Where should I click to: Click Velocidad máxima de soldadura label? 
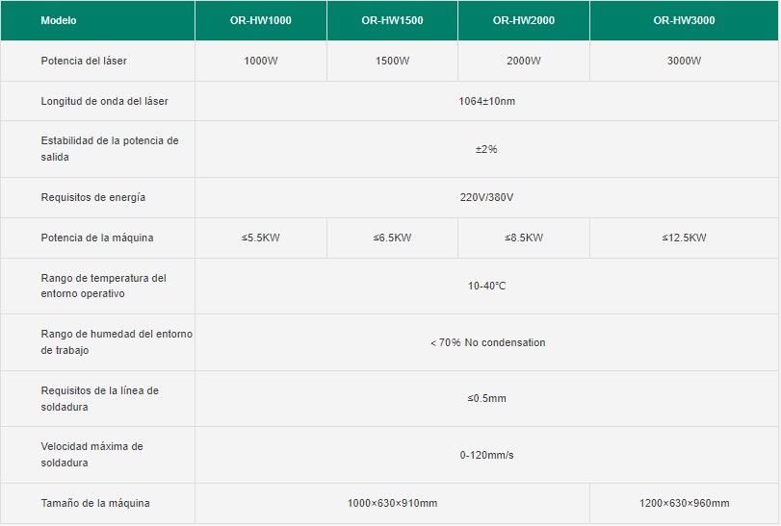tap(92, 455)
